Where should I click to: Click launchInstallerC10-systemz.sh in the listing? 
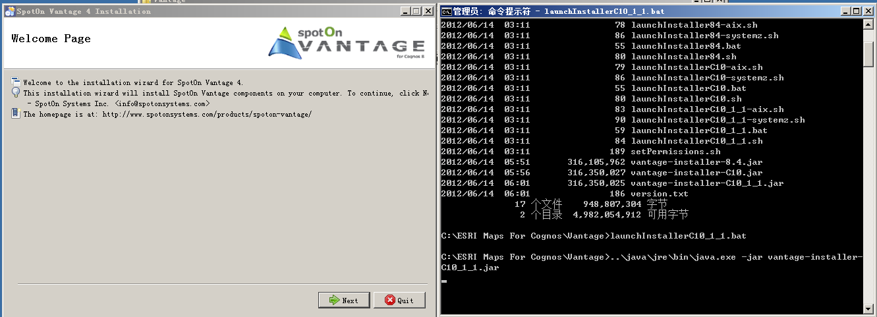[707, 78]
